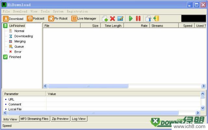The width and height of the screenshot is (208, 130).
Task: Click the task list horizontal scrollbar thumb
Action: pyautogui.click(x=88, y=86)
